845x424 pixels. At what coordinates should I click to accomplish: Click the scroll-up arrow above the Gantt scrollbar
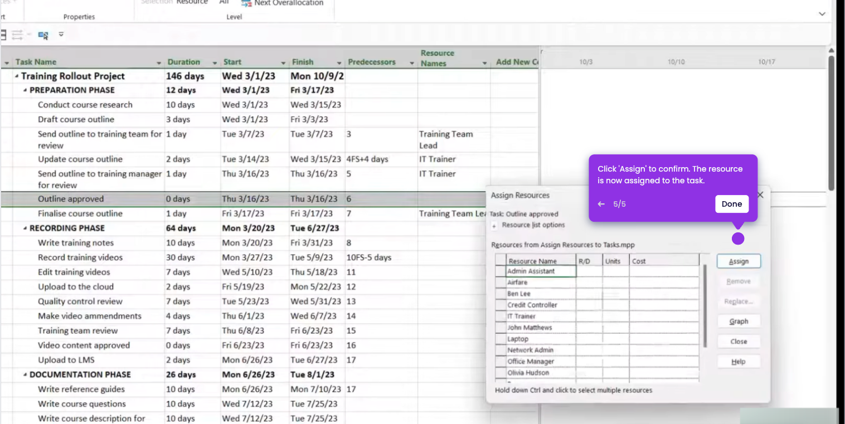[x=831, y=51]
